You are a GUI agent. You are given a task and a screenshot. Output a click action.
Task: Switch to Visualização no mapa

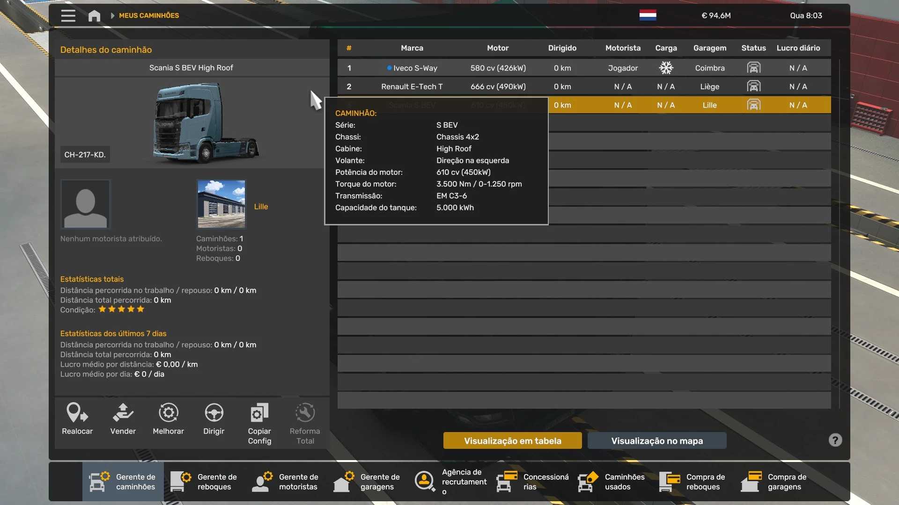click(x=656, y=440)
